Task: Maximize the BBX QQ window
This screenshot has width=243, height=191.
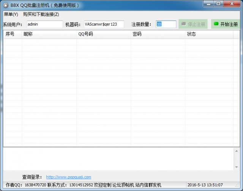Action: (218, 4)
